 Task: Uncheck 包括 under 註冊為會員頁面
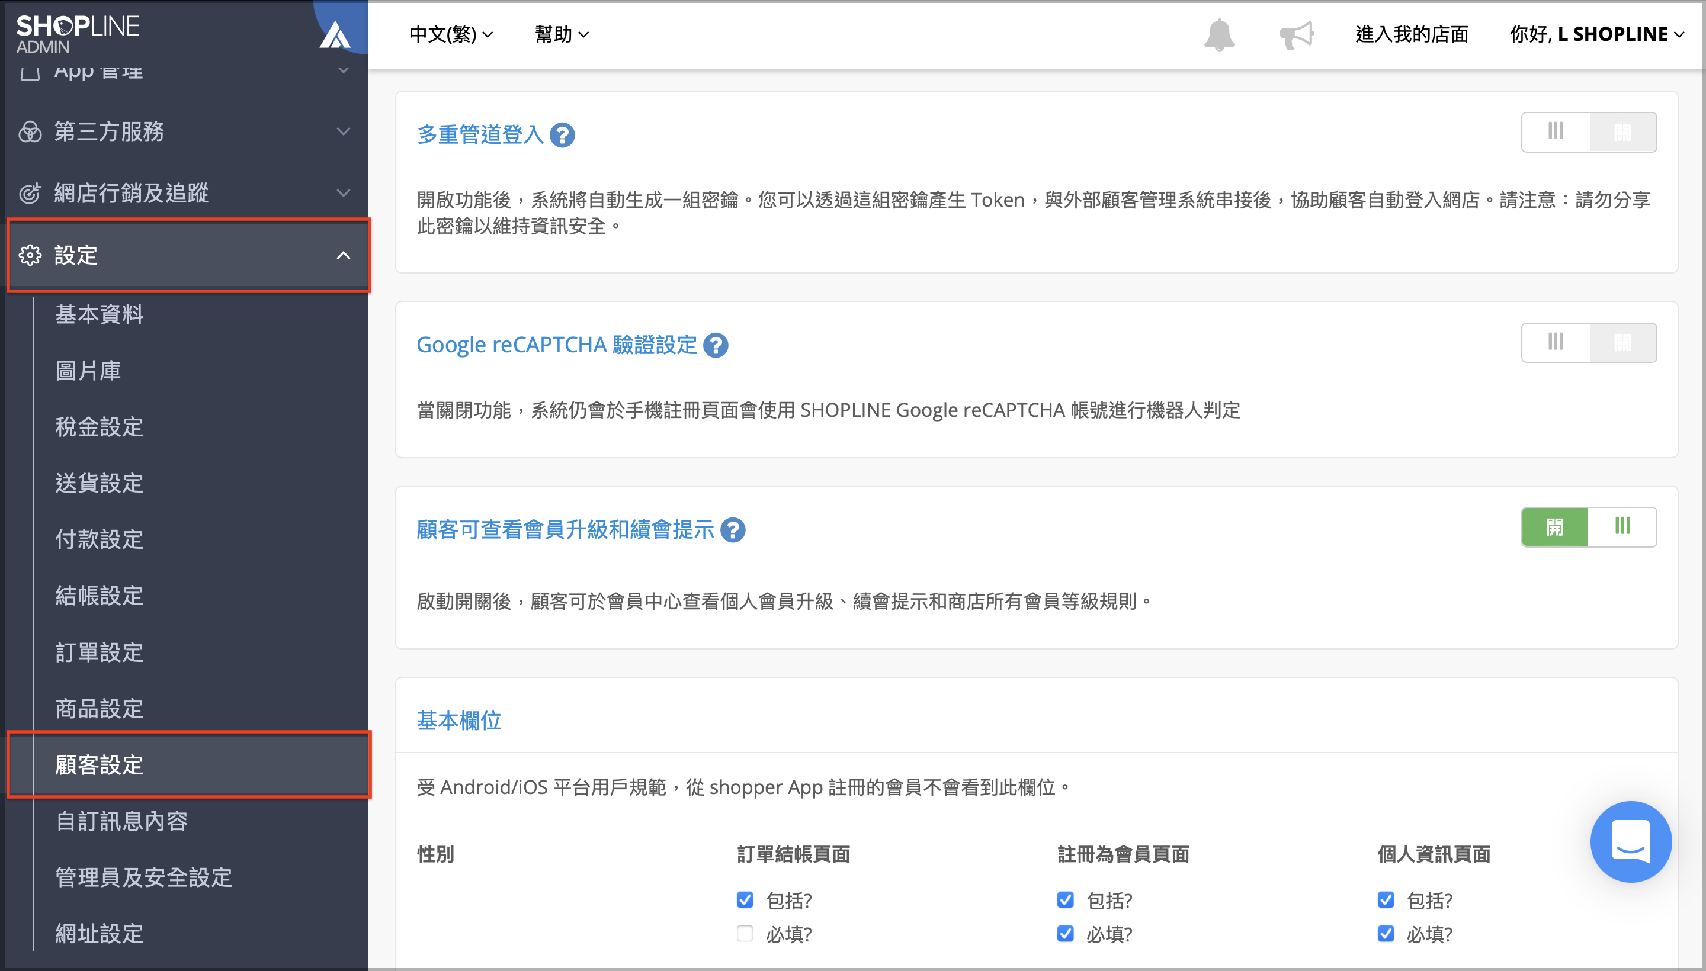1065,901
